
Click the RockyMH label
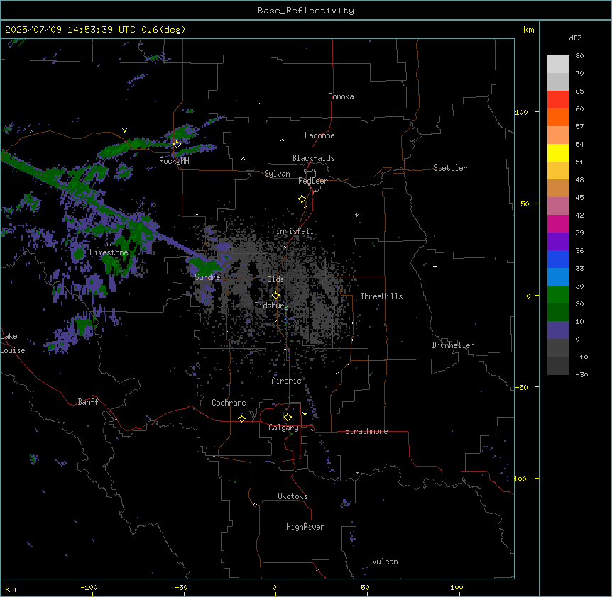click(x=174, y=160)
